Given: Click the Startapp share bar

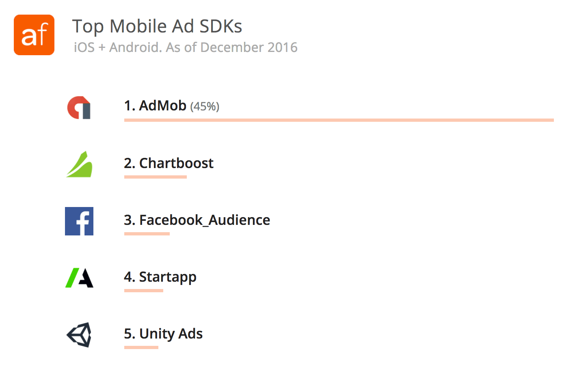Looking at the screenshot, I should [144, 291].
